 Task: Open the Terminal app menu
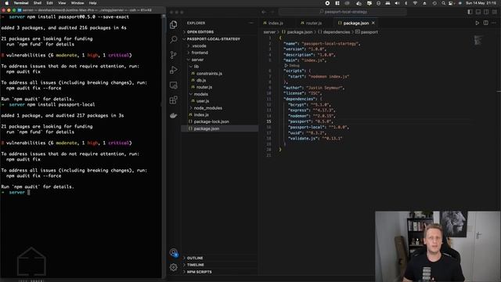tap(21, 3)
